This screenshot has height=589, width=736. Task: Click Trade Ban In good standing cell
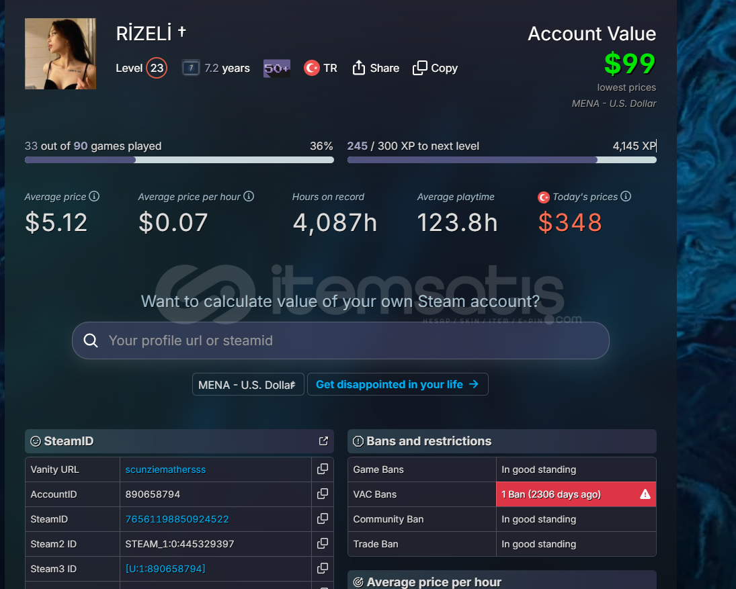[x=576, y=544]
